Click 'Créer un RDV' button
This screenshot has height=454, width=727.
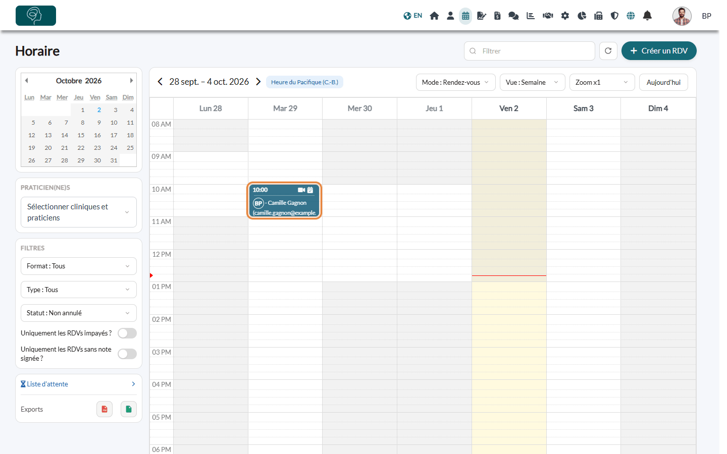pyautogui.click(x=659, y=51)
